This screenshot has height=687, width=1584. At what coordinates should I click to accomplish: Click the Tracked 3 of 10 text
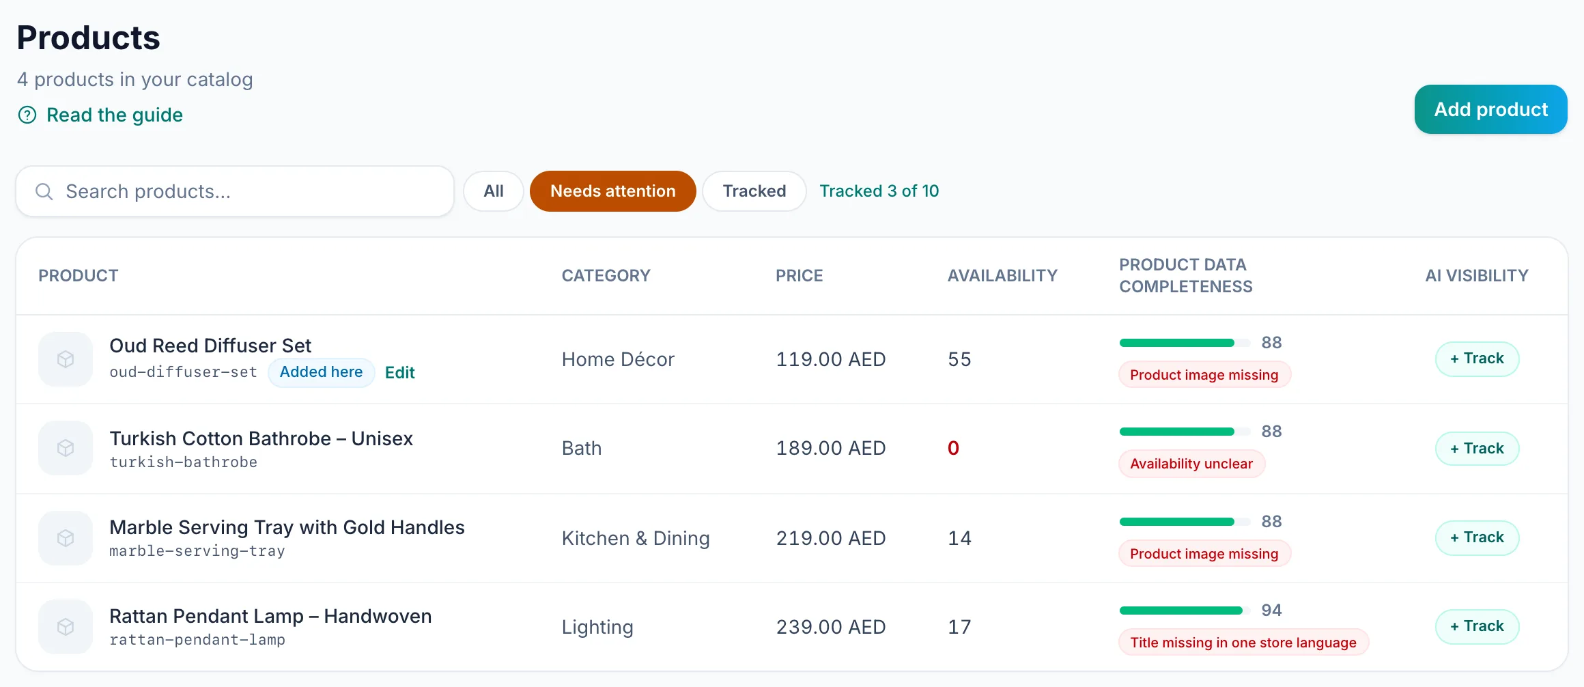(879, 191)
